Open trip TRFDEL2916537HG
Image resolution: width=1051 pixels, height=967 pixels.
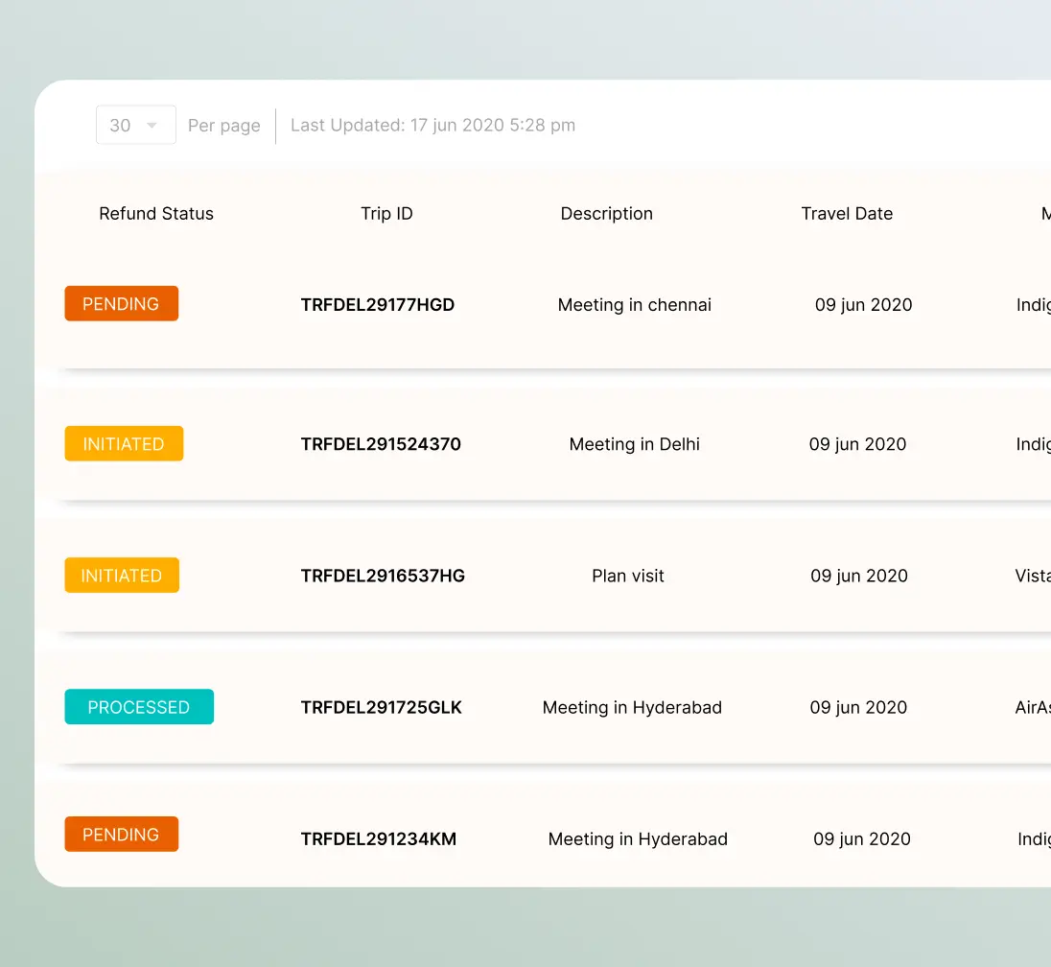coord(383,575)
